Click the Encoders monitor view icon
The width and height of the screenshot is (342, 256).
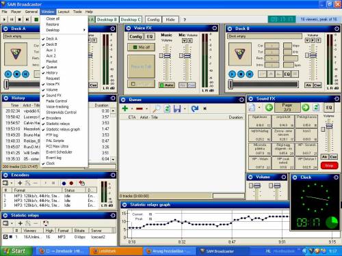click(5, 183)
